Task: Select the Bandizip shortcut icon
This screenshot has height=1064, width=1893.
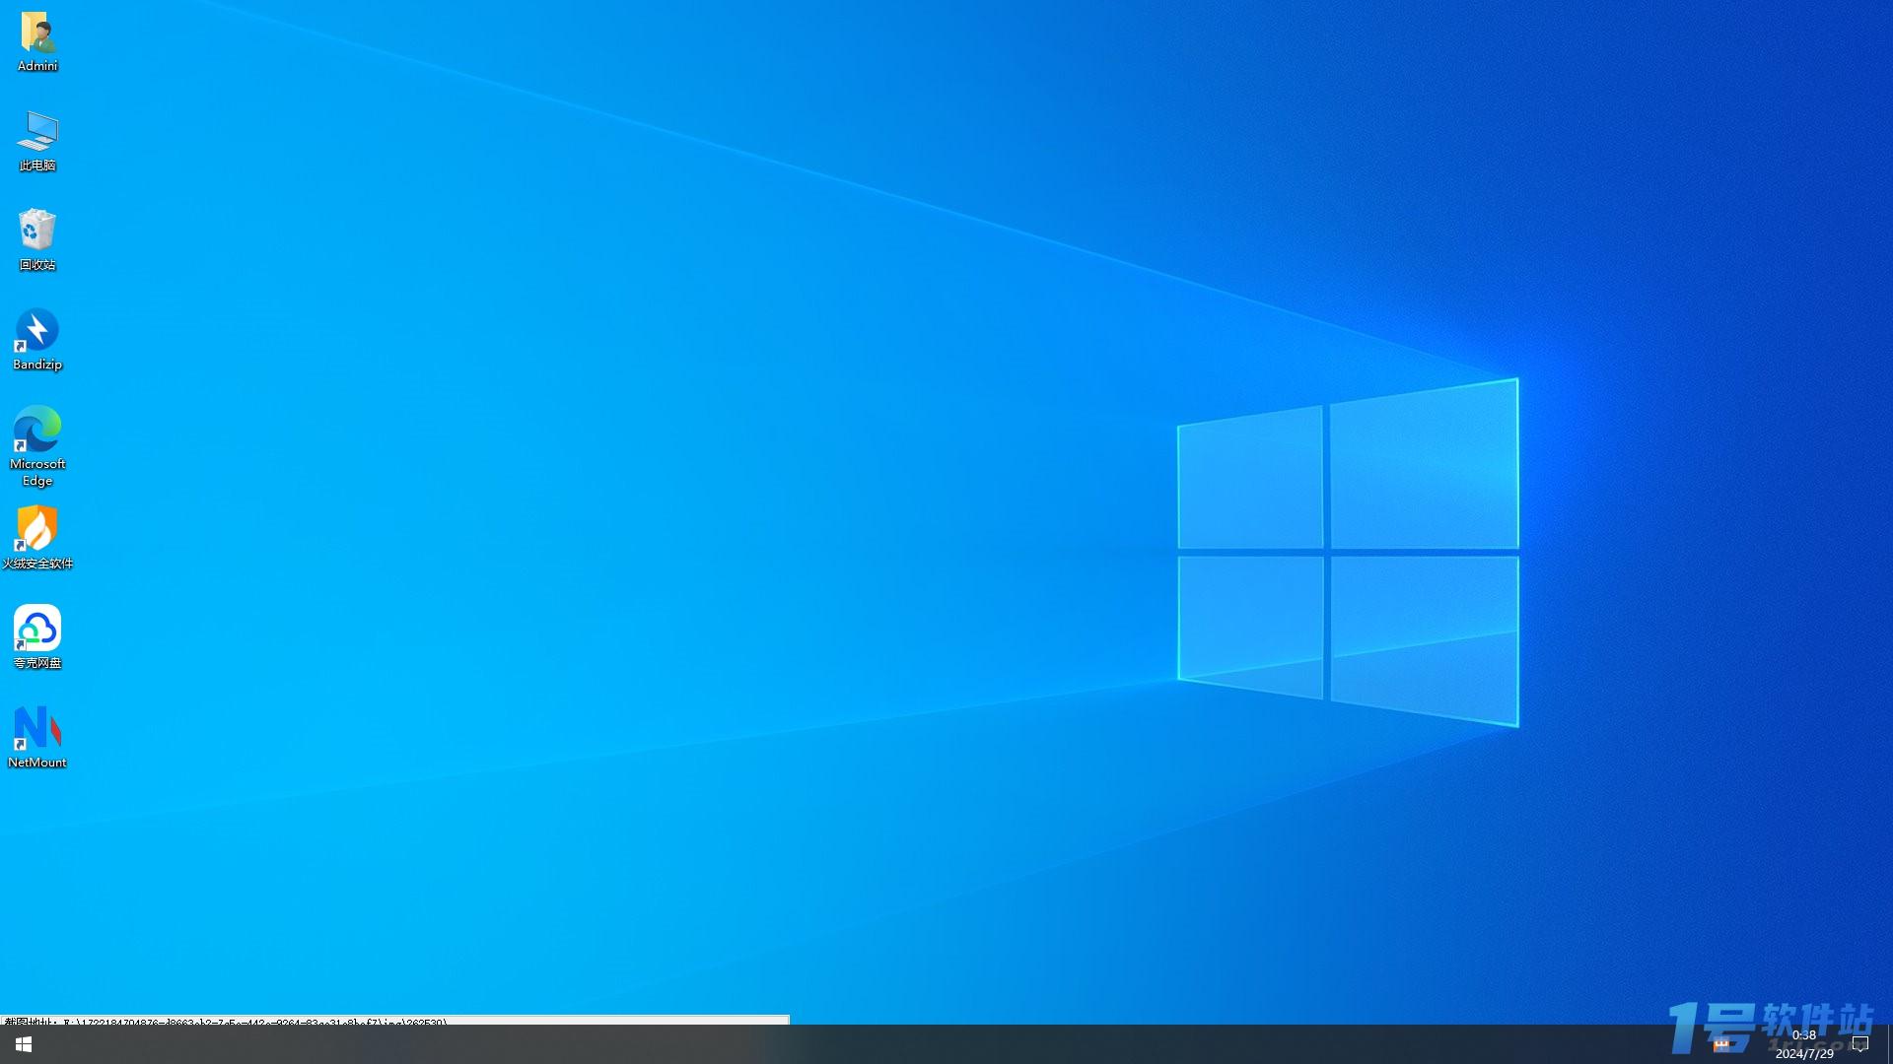Action: pyautogui.click(x=37, y=340)
